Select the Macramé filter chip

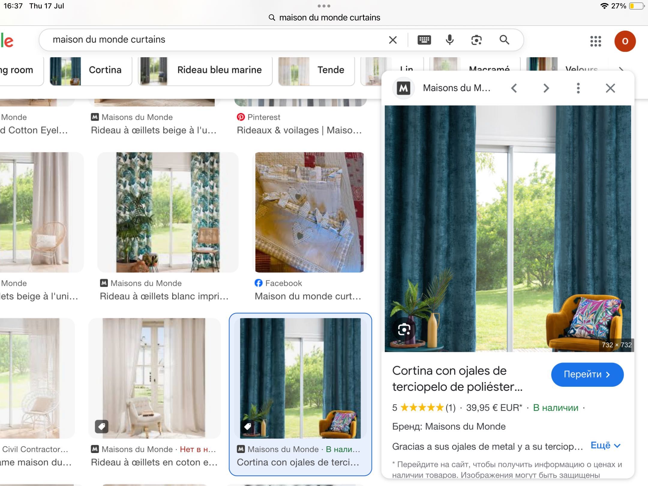coord(475,64)
